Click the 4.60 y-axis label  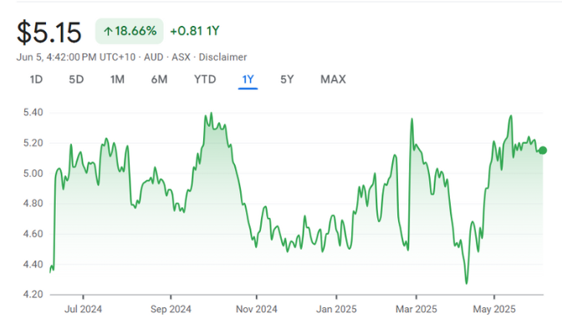pos(33,234)
